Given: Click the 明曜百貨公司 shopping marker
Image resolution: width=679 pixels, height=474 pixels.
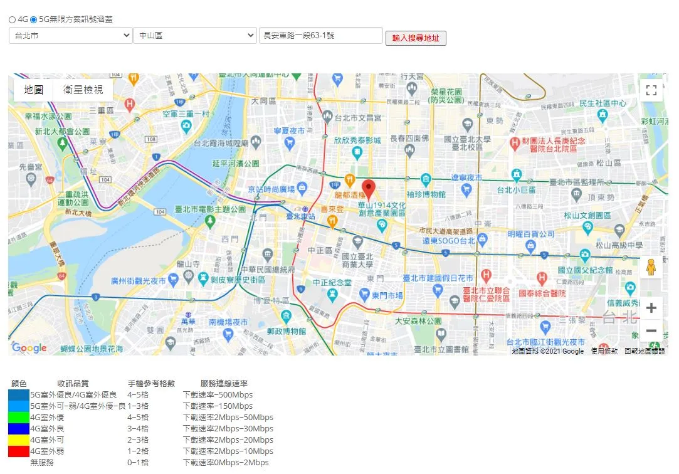Looking at the screenshot, I should click(x=530, y=246).
